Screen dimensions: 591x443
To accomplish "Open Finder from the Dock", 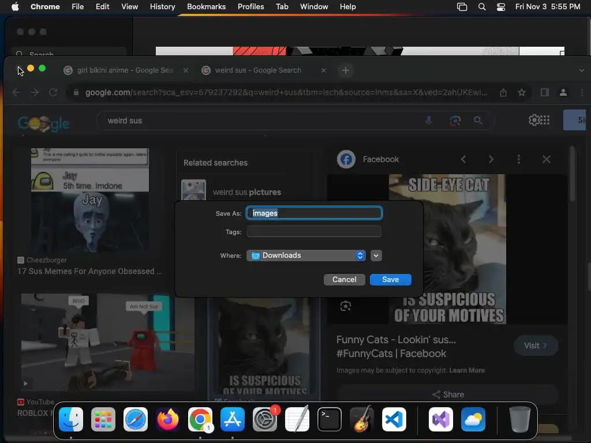I will tap(71, 419).
